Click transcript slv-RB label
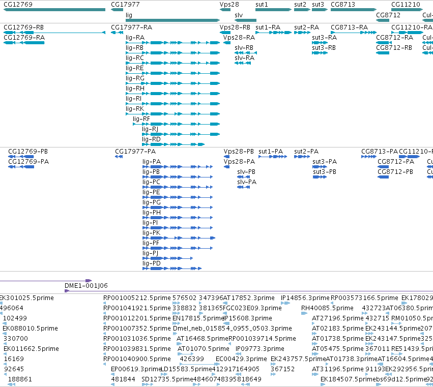This screenshot has height=387, width=433. (x=244, y=47)
